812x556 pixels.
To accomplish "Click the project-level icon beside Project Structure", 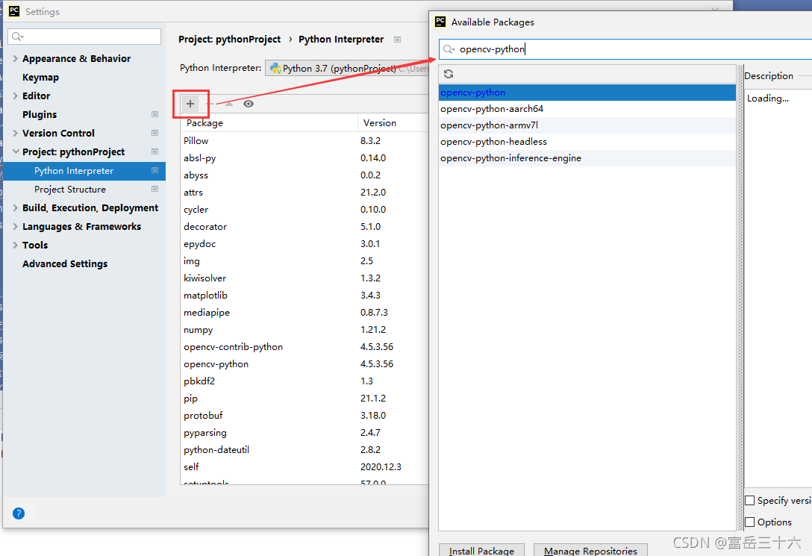I will tap(154, 189).
